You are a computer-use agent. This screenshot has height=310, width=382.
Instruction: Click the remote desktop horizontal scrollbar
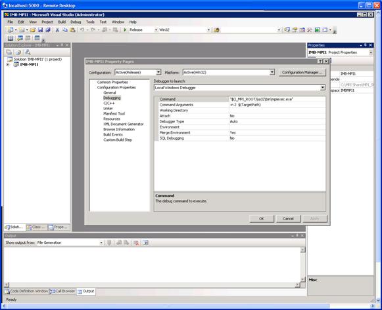(189, 306)
